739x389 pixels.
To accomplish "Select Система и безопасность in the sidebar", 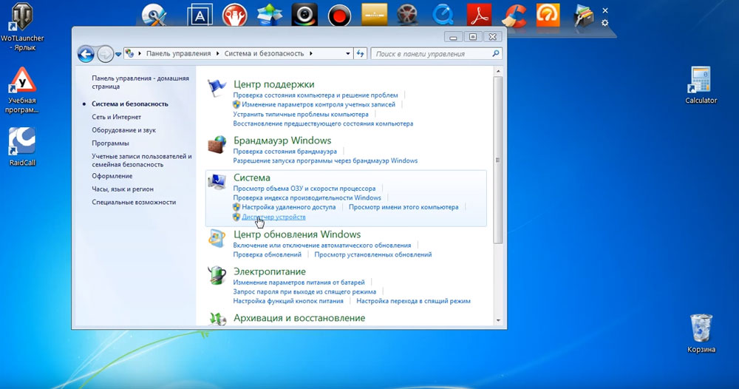I will tap(129, 104).
